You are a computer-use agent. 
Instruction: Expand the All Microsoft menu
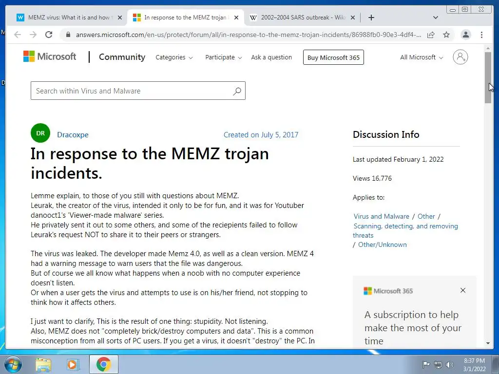coord(422,57)
